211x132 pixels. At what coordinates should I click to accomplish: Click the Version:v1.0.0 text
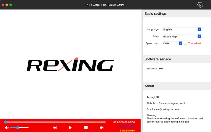(x=155, y=69)
